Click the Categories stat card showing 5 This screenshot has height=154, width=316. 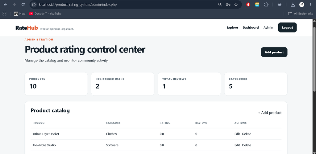(x=256, y=84)
